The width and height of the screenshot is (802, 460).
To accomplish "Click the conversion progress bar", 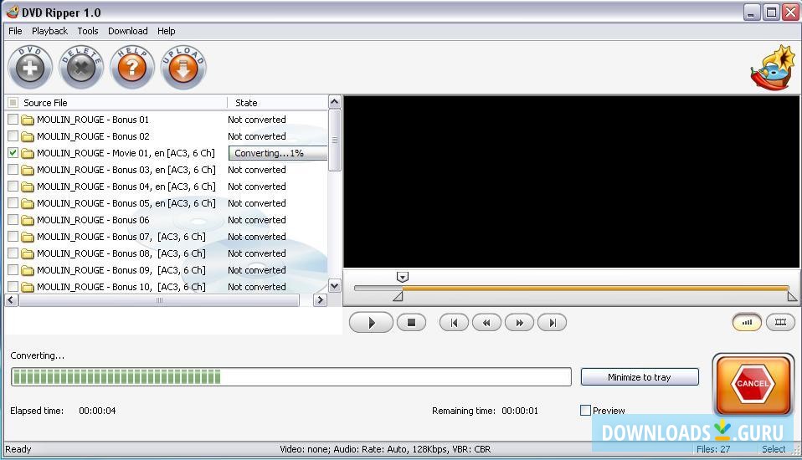I will pos(291,377).
